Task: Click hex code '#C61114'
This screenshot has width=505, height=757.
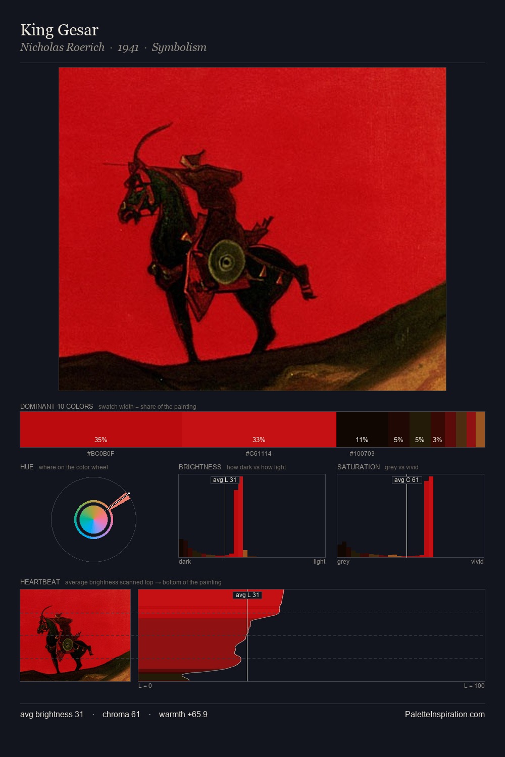Action: click(259, 454)
